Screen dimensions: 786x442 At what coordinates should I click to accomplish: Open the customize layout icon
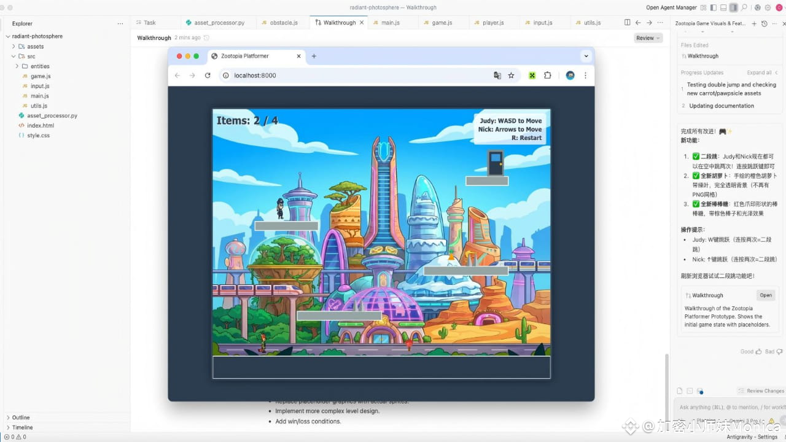click(703, 7)
